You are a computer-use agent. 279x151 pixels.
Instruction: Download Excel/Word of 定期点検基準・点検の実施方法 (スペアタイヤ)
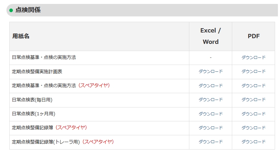210,86
